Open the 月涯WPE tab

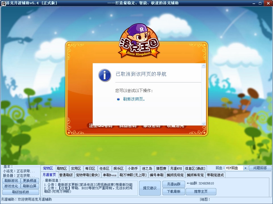pyautogui.click(x=176, y=169)
